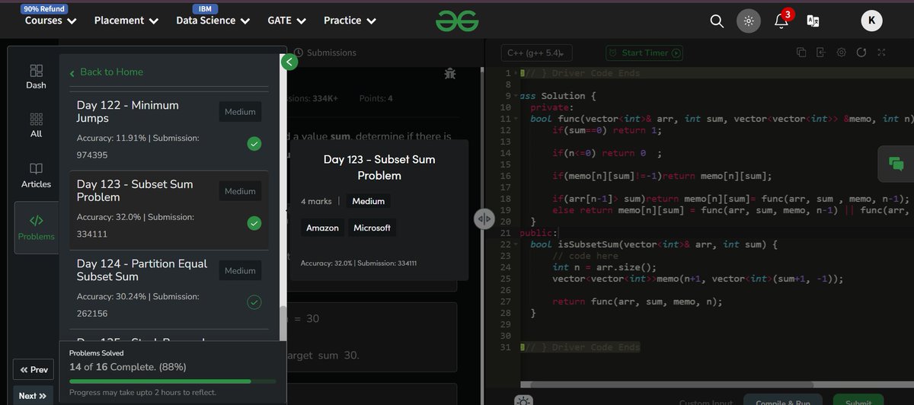Expand folded code at line 1
914x405 pixels.
(516, 73)
